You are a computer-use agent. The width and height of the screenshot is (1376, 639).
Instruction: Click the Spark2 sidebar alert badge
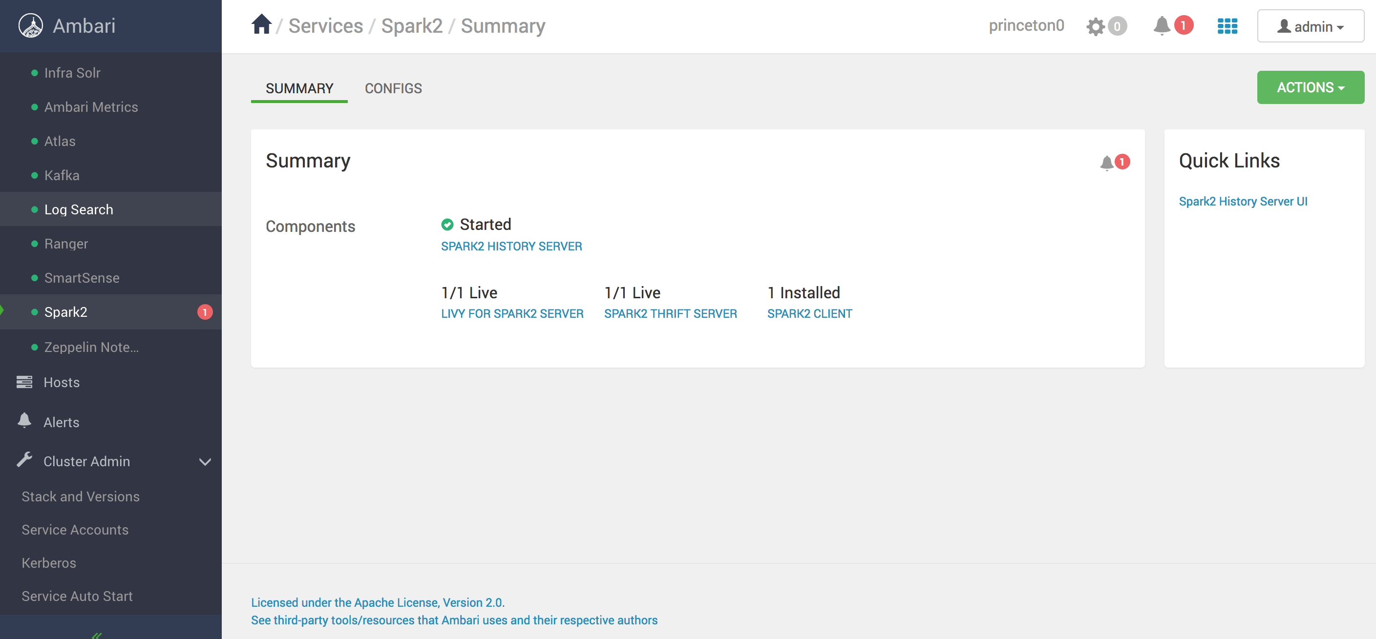click(205, 312)
